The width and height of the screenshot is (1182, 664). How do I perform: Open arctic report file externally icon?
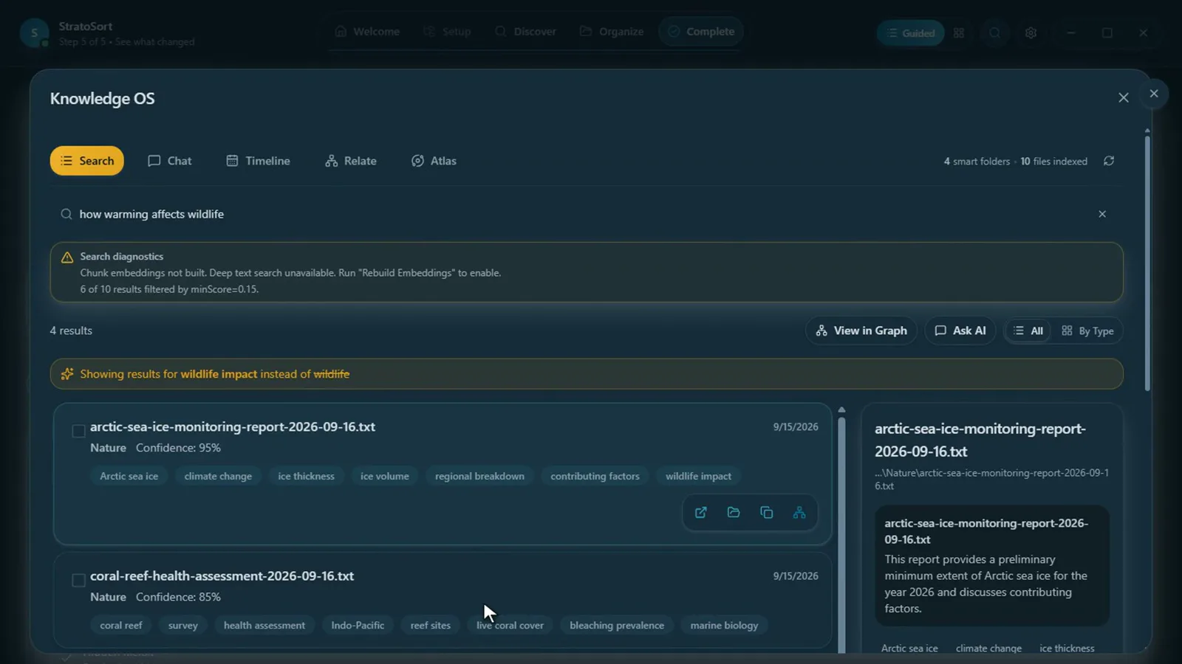coord(700,513)
